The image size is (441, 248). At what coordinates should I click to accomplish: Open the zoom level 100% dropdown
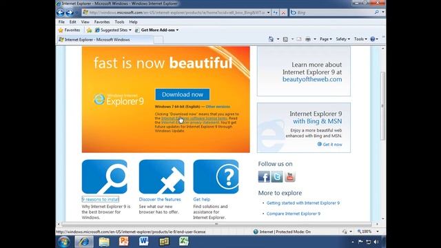tap(378, 231)
